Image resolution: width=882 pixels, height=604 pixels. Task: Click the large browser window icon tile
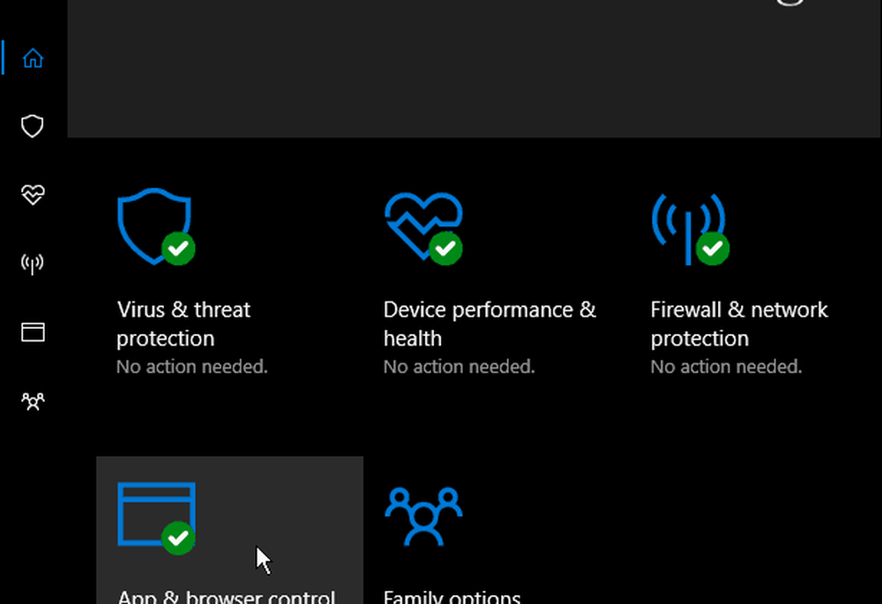click(155, 515)
